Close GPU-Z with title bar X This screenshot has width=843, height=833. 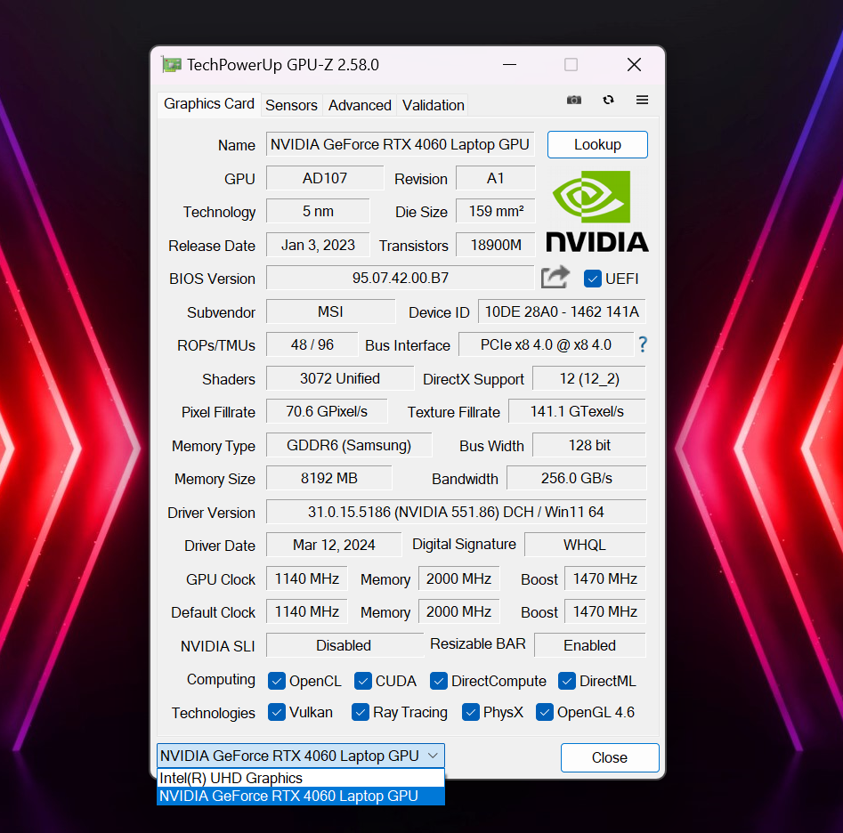point(635,65)
